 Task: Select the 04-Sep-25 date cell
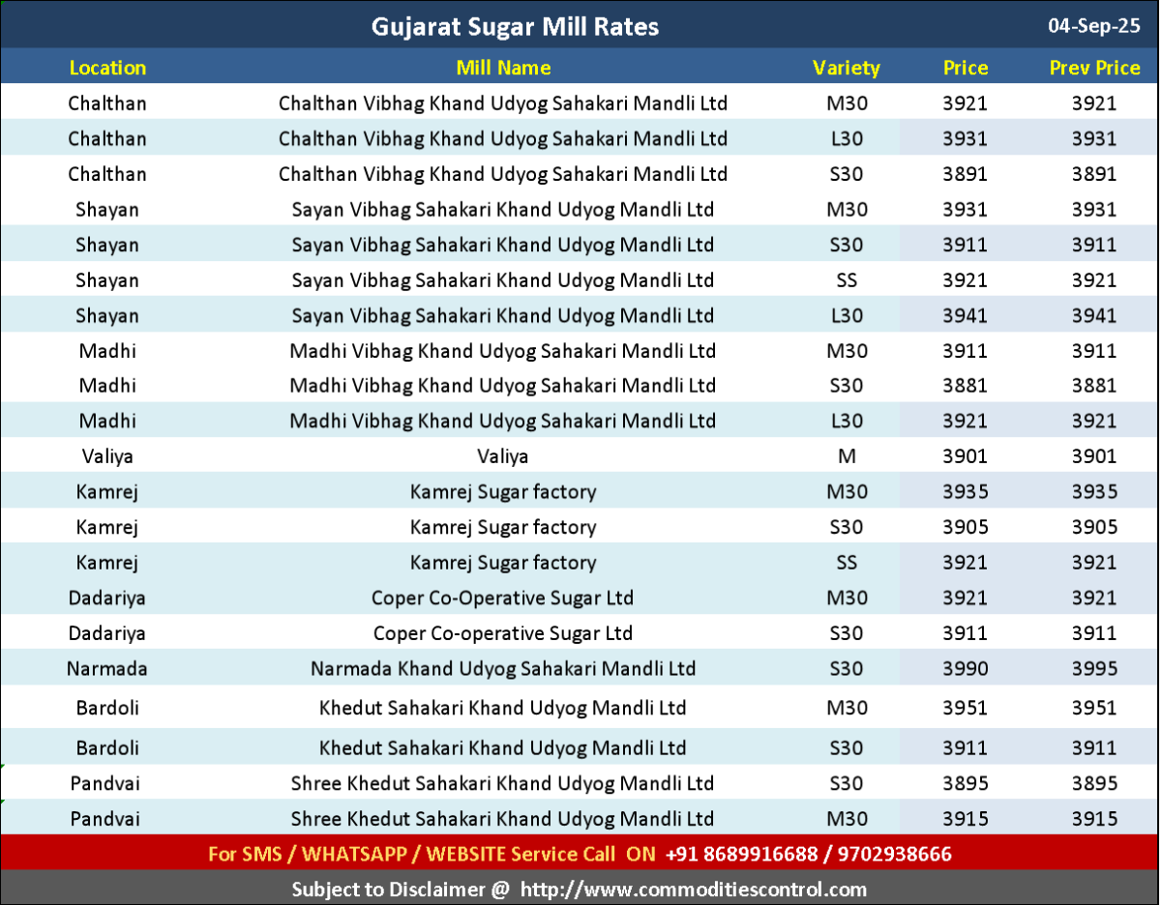tap(1094, 26)
